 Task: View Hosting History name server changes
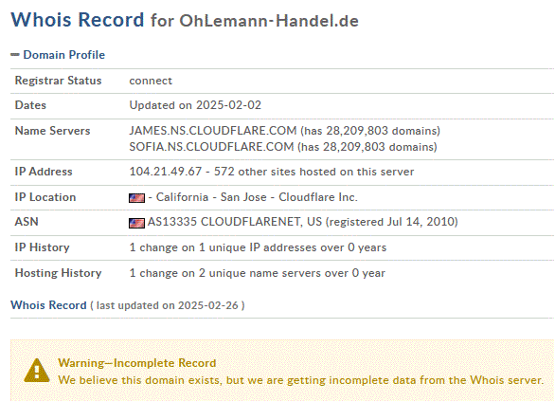(x=257, y=273)
